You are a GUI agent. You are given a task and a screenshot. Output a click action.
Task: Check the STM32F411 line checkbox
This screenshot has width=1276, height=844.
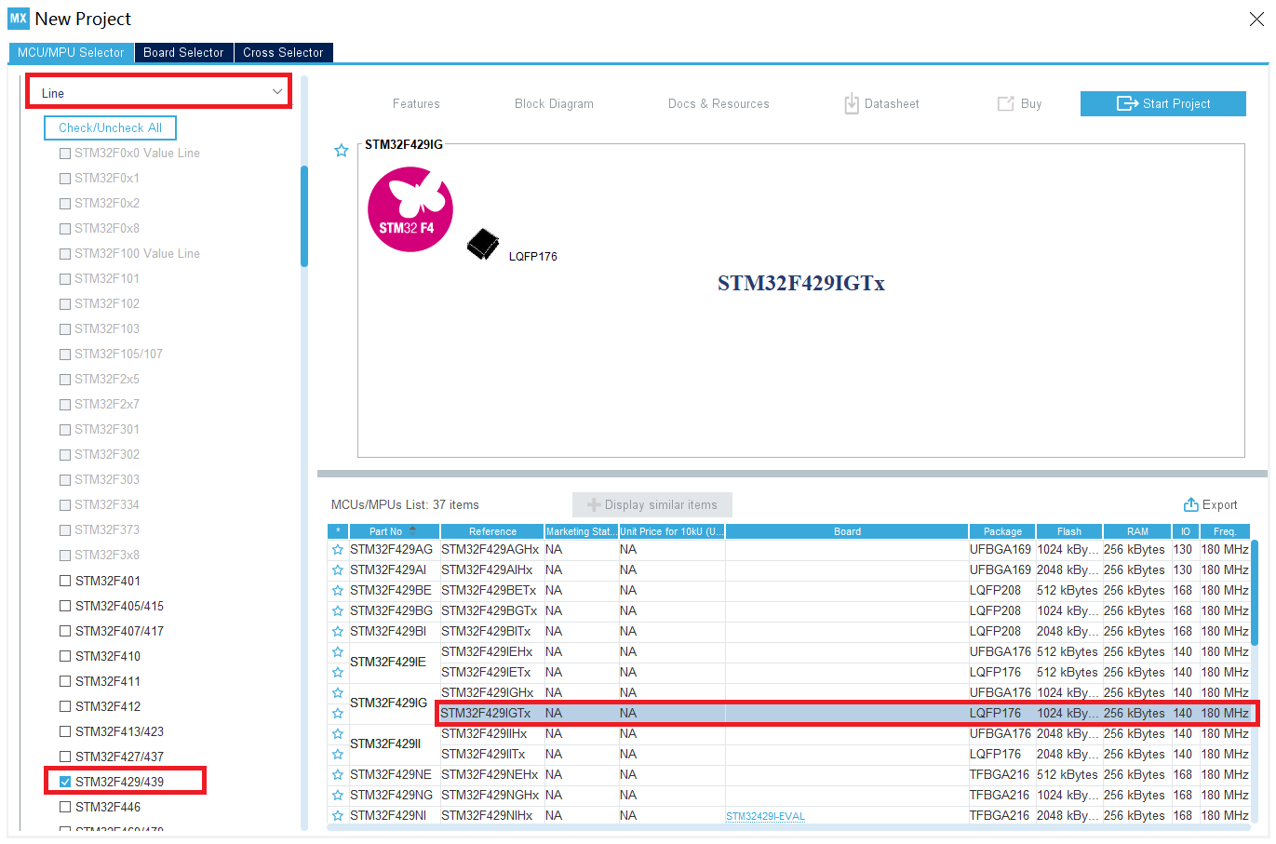65,681
